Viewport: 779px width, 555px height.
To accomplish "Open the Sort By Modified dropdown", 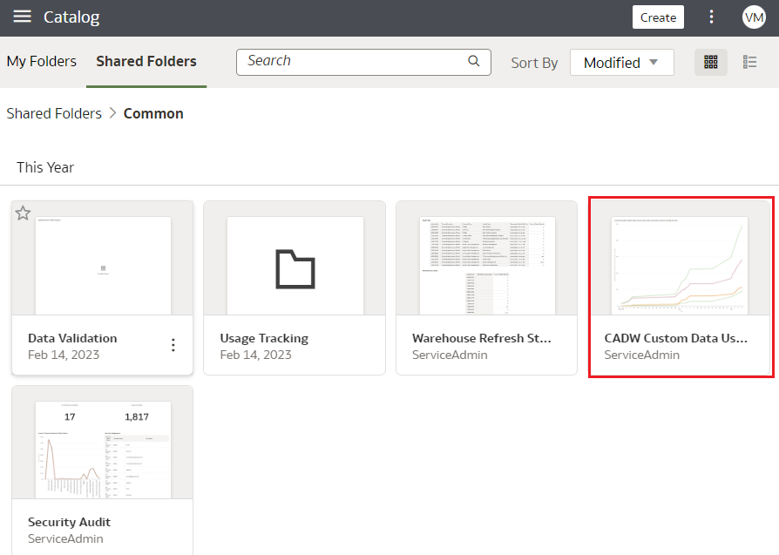I will tap(621, 62).
